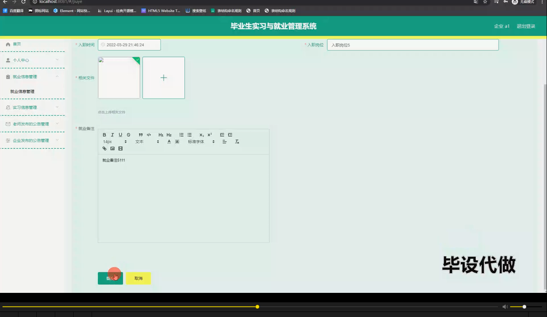This screenshot has height=317, width=547.
Task: Toggle underline formatting
Action: tap(121, 135)
